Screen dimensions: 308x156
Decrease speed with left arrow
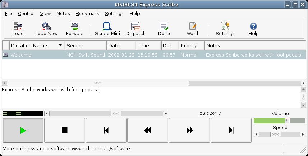(256, 135)
